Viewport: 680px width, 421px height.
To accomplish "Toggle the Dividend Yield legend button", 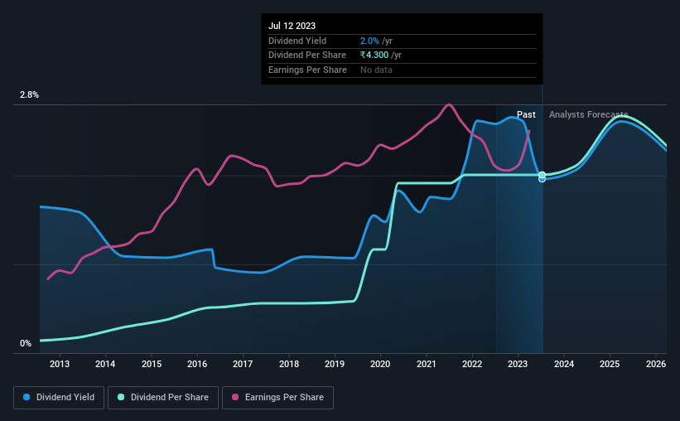I will coord(59,398).
